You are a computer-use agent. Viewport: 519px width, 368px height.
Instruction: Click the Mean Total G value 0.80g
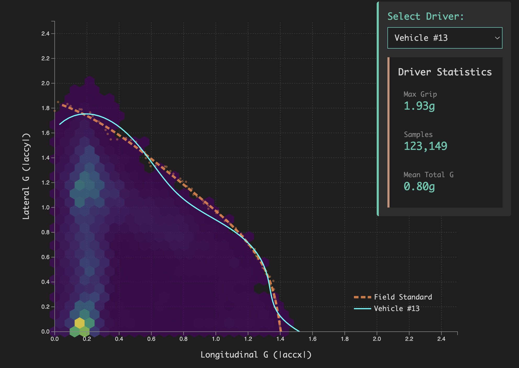point(419,186)
